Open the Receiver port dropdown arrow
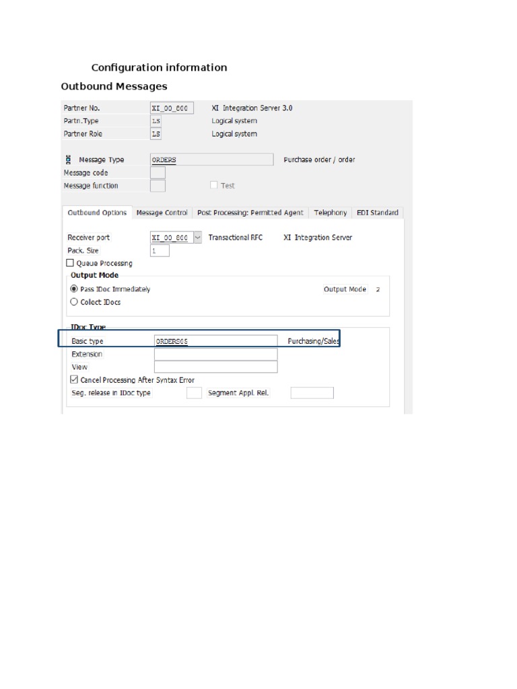 point(198,238)
